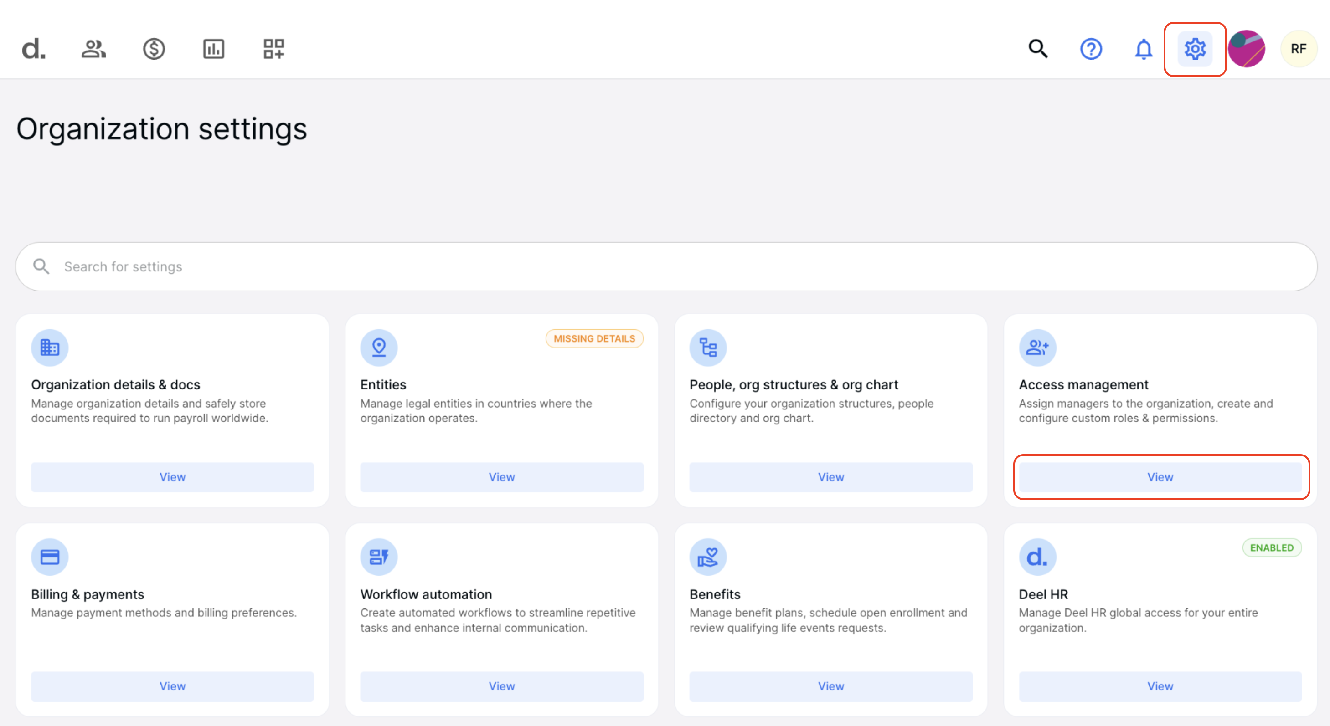1330x726 pixels.
Task: Click the Benefits heart-in-hand icon
Action: pyautogui.click(x=708, y=557)
